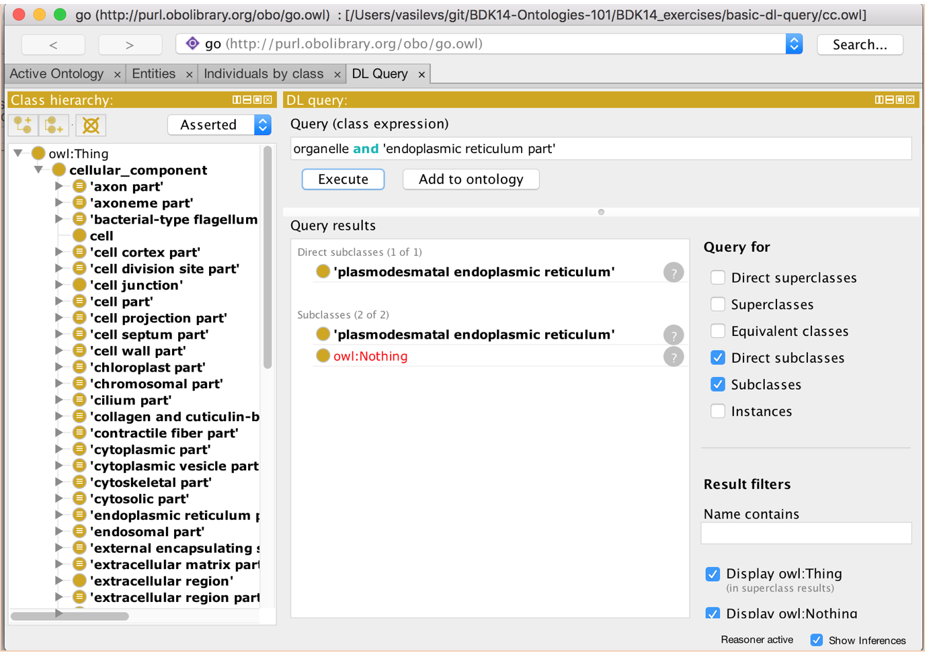
Task: Click the delete class icon
Action: tap(91, 125)
